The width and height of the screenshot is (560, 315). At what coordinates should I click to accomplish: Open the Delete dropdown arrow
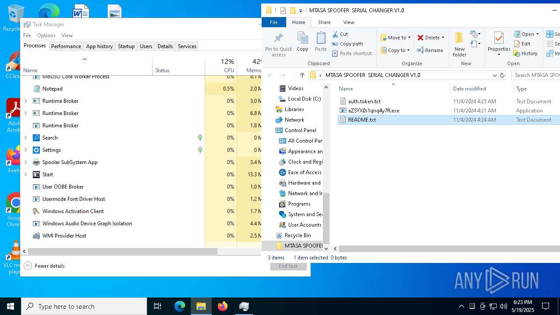coord(443,38)
